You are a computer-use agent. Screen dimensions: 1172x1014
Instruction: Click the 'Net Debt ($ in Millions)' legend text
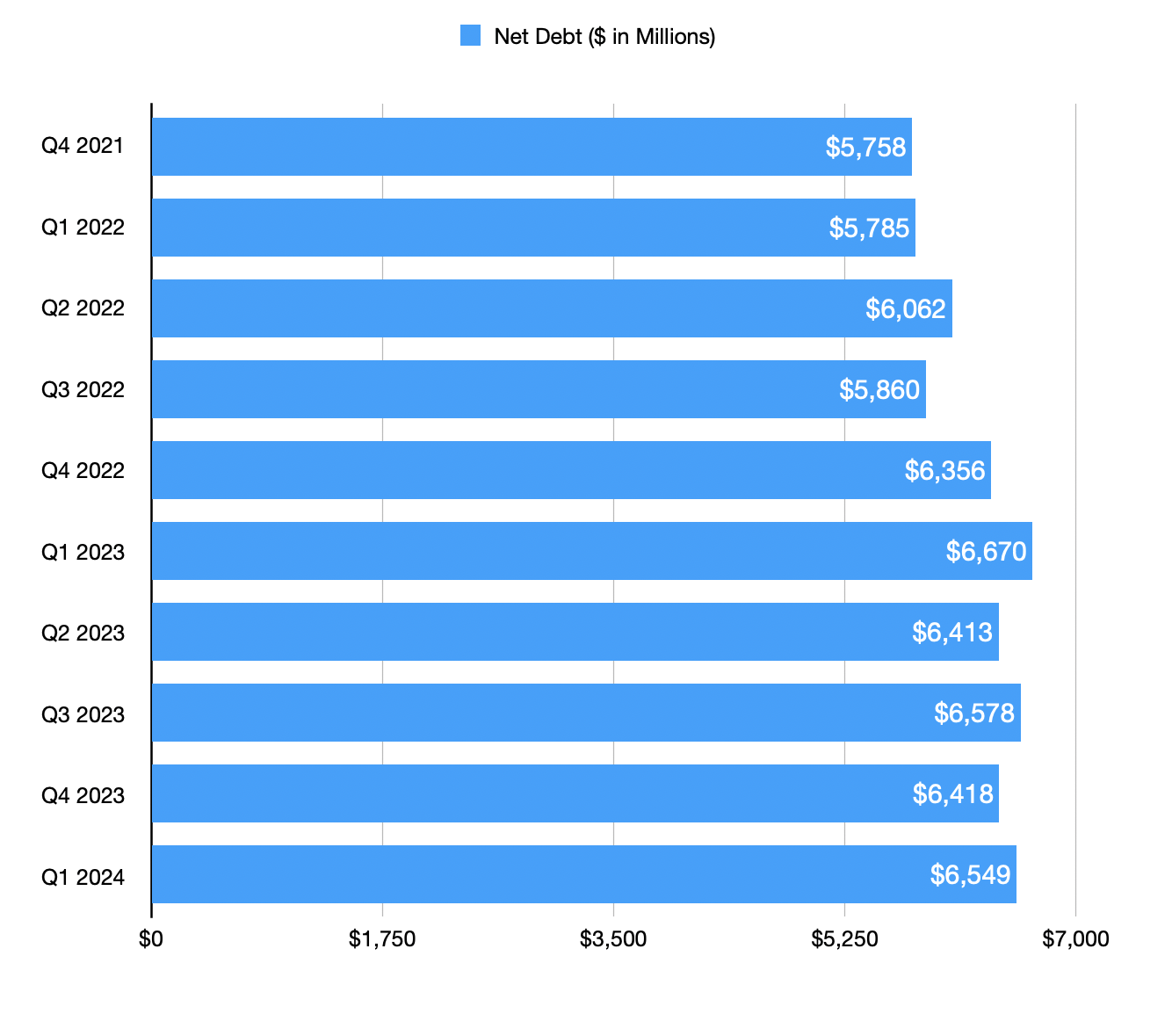[x=604, y=36]
